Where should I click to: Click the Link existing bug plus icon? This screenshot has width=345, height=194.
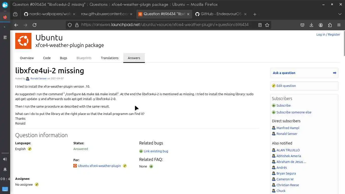click(x=141, y=151)
